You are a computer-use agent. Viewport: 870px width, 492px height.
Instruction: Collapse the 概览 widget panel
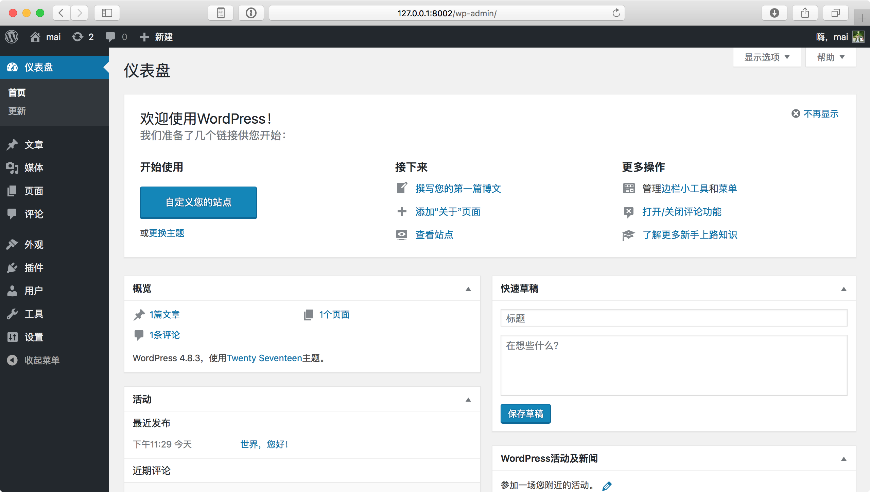tap(468, 289)
